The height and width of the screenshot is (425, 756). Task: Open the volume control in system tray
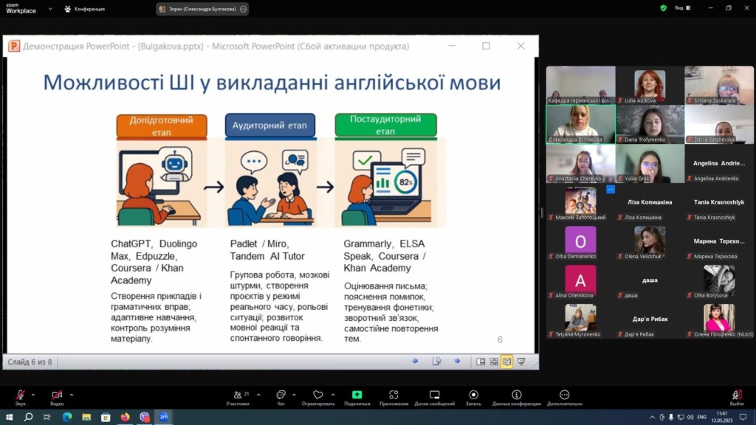tap(690, 418)
